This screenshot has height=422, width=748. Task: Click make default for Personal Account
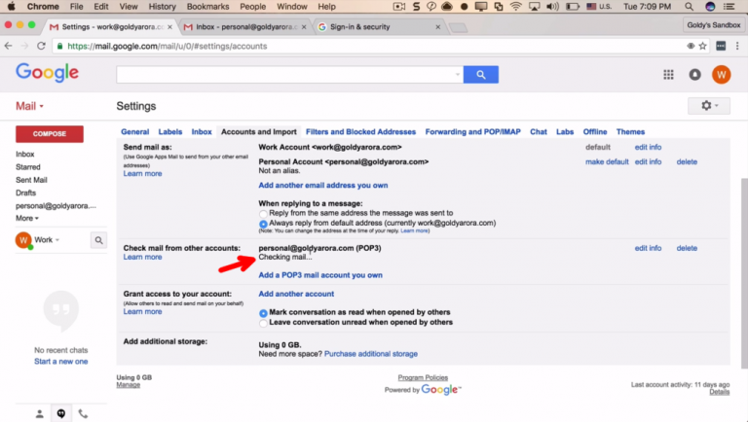tap(607, 162)
